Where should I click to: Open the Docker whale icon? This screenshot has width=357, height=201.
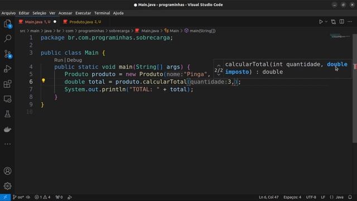click(x=7, y=129)
